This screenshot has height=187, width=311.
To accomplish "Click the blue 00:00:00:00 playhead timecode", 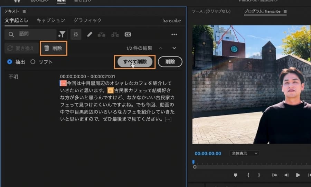I will [x=208, y=154].
